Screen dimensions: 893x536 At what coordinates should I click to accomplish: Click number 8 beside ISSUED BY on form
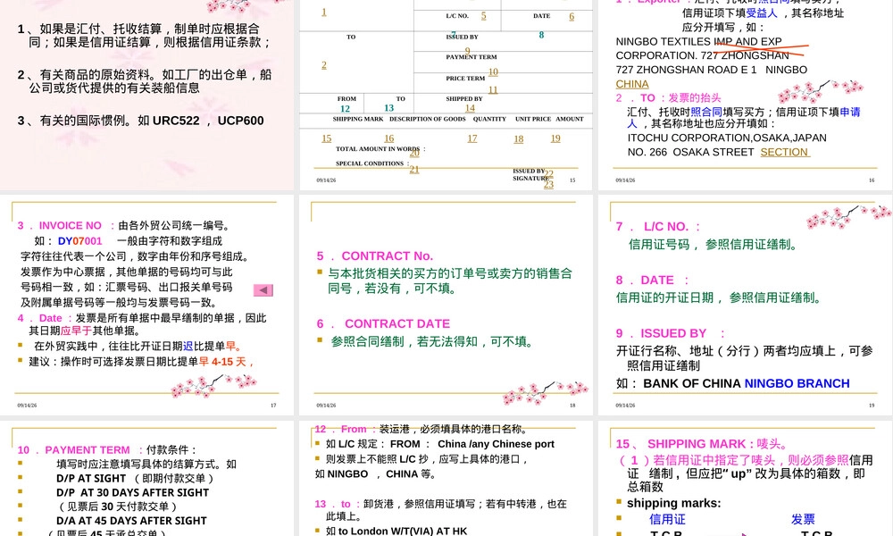[x=542, y=35]
